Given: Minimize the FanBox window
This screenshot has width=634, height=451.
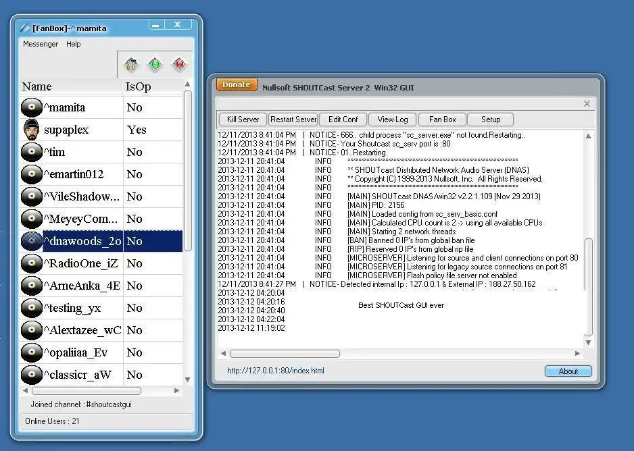Looking at the screenshot, I should pyautogui.click(x=156, y=25).
